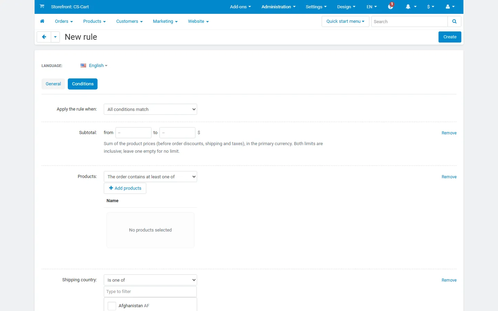Click the English language selector link

click(98, 66)
